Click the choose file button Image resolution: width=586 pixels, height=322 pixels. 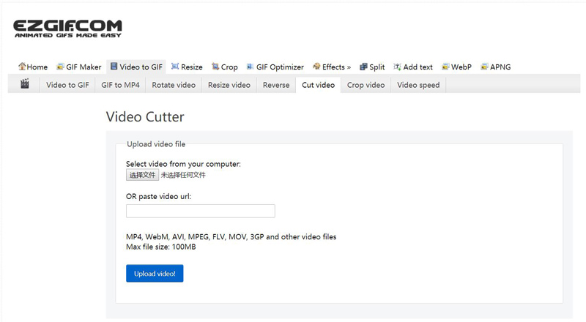[x=142, y=175]
